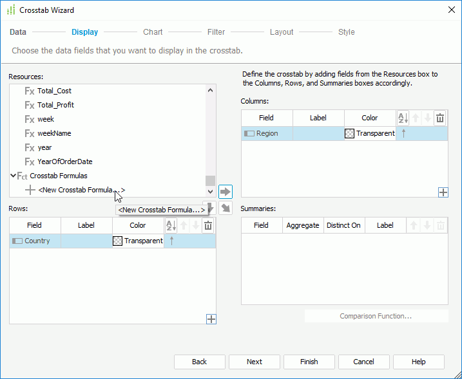Select the year formula in Resources
This screenshot has height=379, width=462.
(44, 147)
